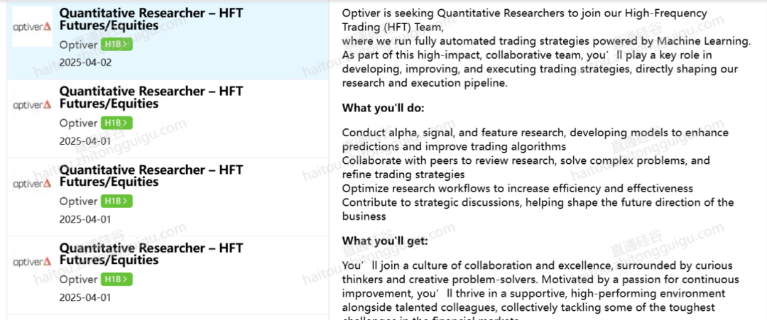Open the green H1B badge in the 2025-04-02 listing
This screenshot has height=320, width=767.
point(116,45)
